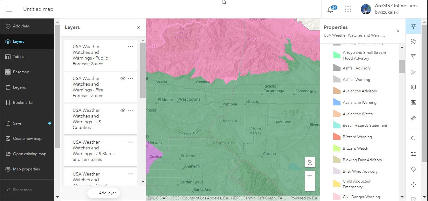The image size is (428, 201).
Task: Click the Avalanche Warning blue swatch
Action: (337, 102)
